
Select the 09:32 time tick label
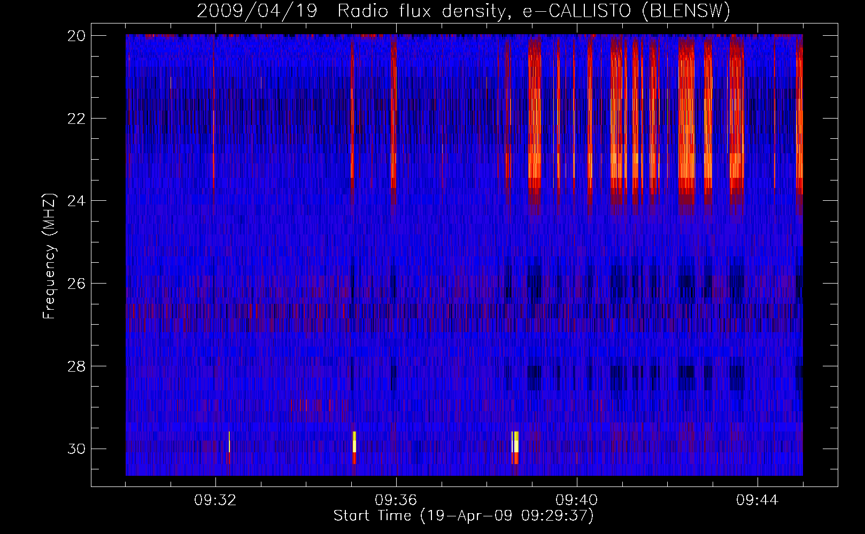pos(215,500)
